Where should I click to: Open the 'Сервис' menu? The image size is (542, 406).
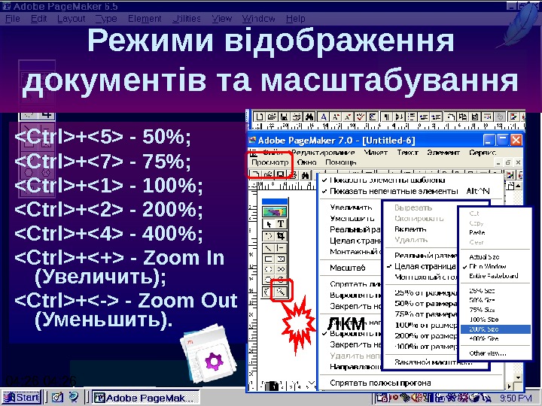point(483,152)
